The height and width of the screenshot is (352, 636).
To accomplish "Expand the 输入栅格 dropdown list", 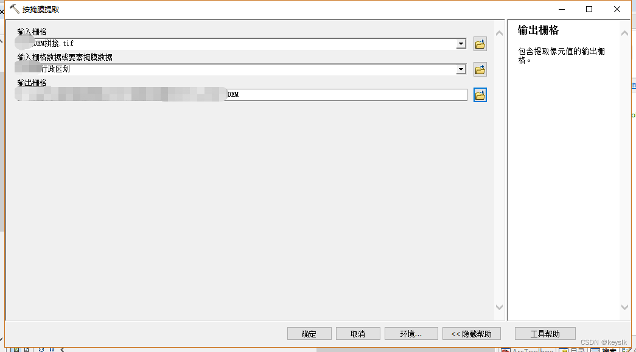I will point(461,43).
